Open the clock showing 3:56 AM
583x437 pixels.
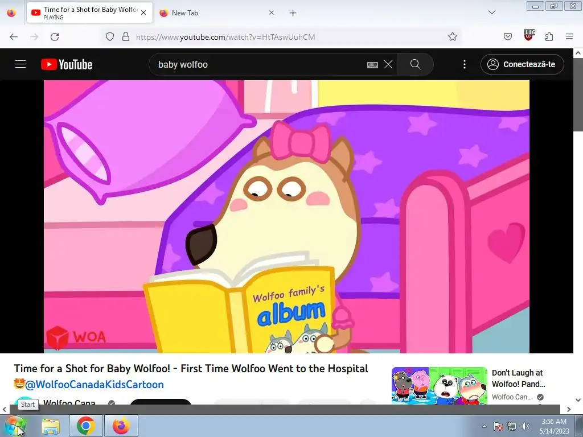click(554, 426)
